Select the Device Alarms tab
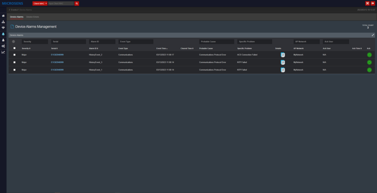Viewport: 377px width, 193px height. pos(16,17)
